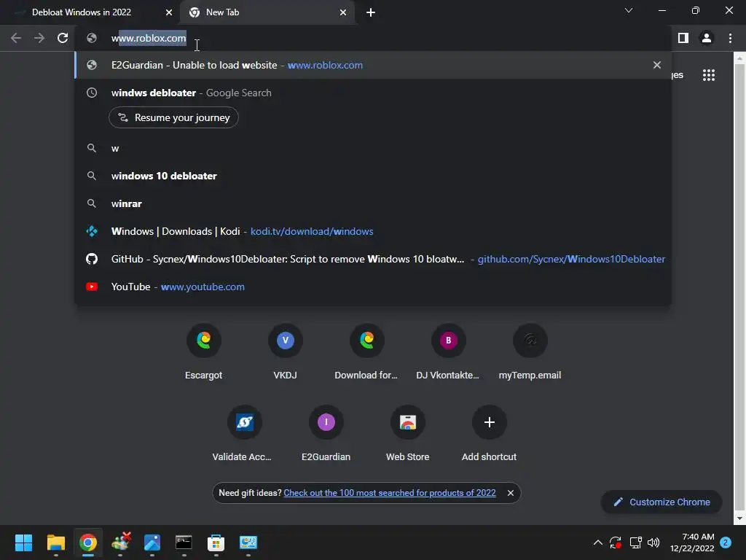Open the VKDJ shortcut

(x=286, y=352)
